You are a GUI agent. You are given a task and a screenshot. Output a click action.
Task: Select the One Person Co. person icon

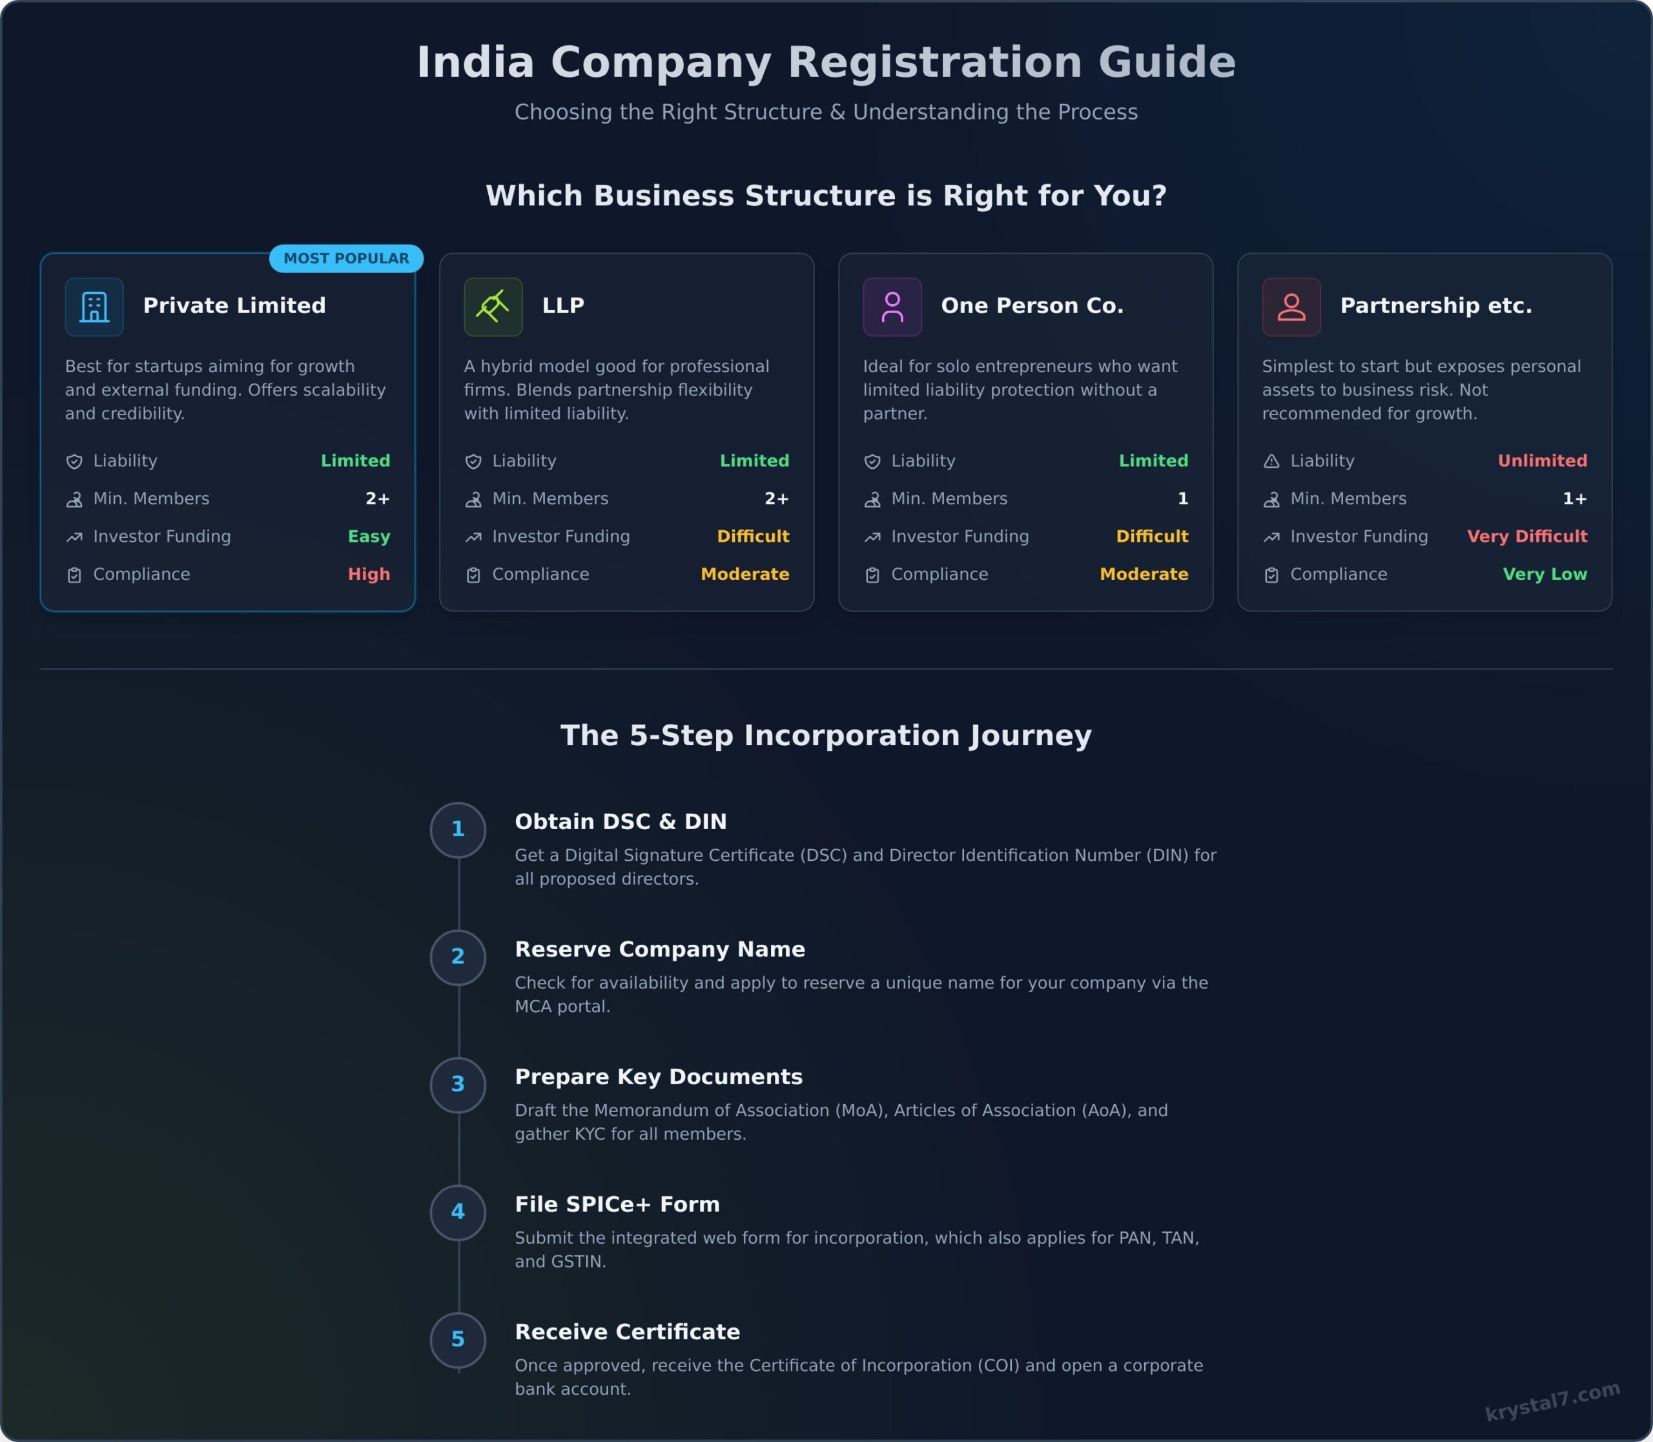tap(892, 306)
